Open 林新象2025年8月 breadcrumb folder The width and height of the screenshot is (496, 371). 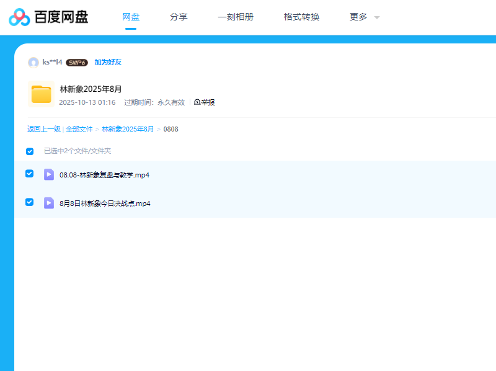click(128, 129)
